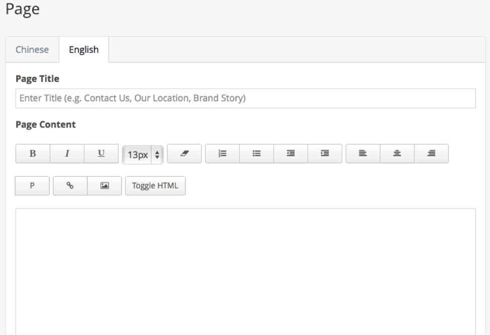This screenshot has height=335, width=490.
Task: Align text to the right
Action: tap(432, 154)
